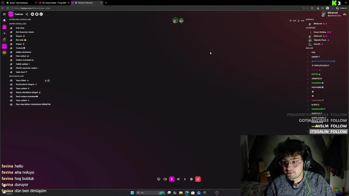Open a new browser tab
This screenshot has height=196, width=349.
pos(106,3)
